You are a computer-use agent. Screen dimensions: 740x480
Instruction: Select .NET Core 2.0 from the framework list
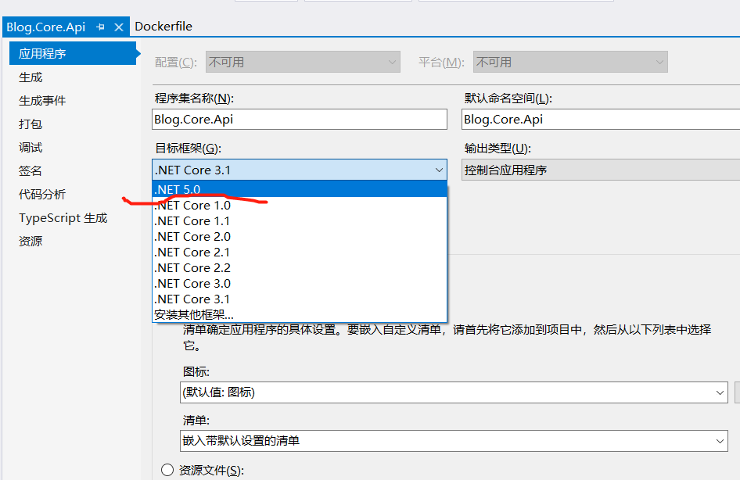[x=300, y=236]
